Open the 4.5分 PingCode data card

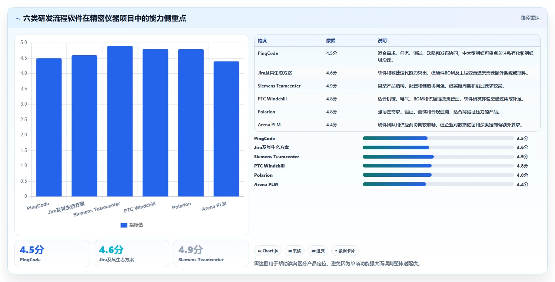(52, 253)
